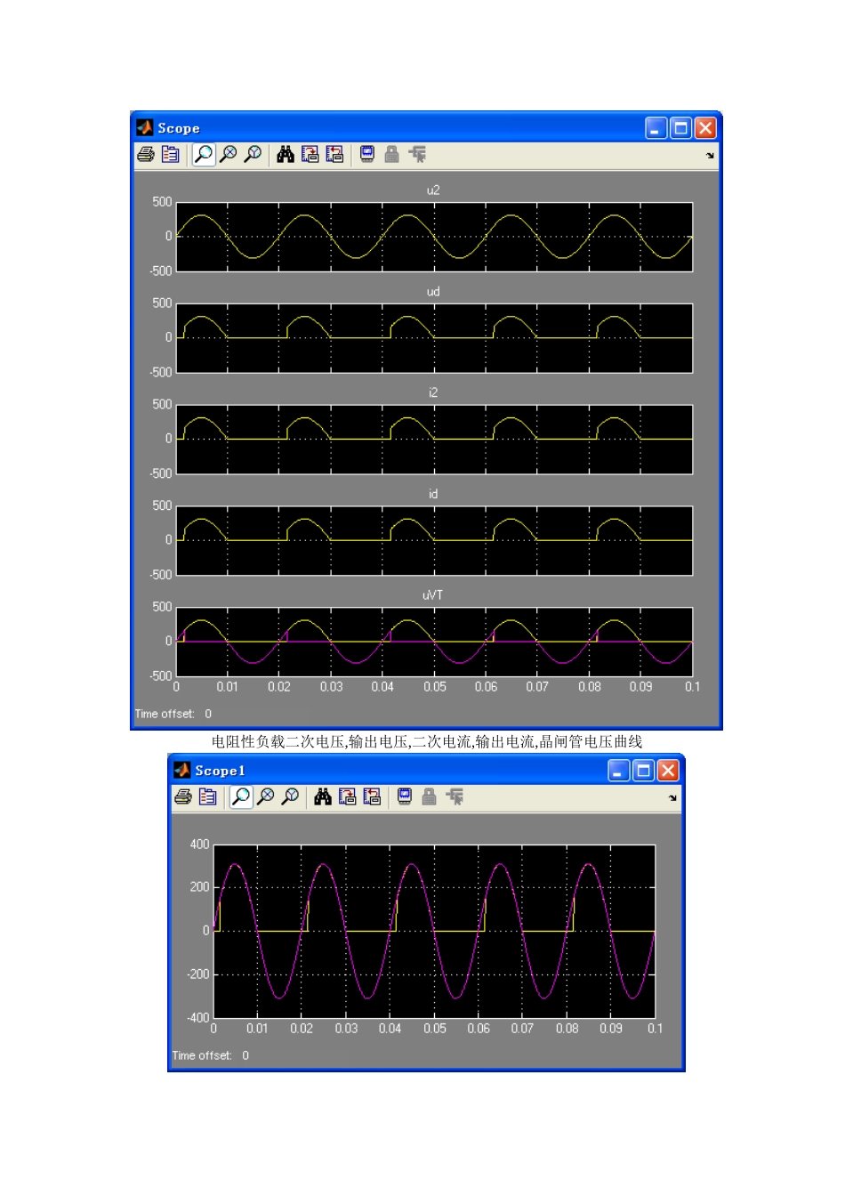
Task: Click the dock arrow in the Scope1 window
Action: point(672,798)
